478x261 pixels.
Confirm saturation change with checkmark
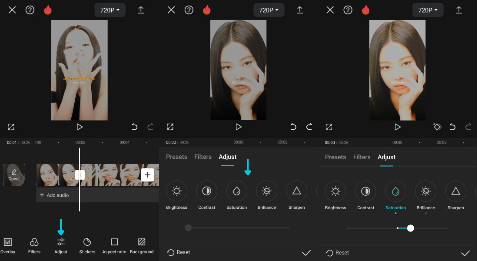[465, 253]
